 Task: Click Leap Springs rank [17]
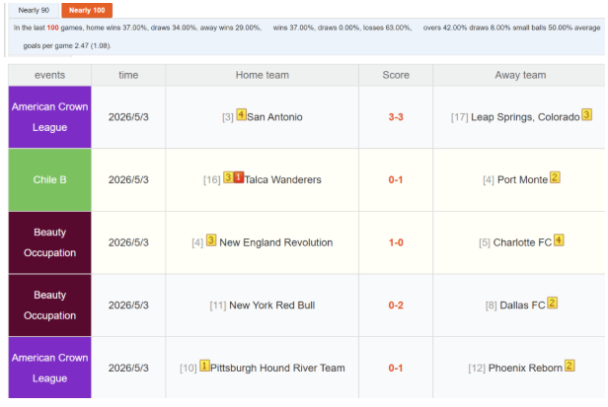(460, 117)
